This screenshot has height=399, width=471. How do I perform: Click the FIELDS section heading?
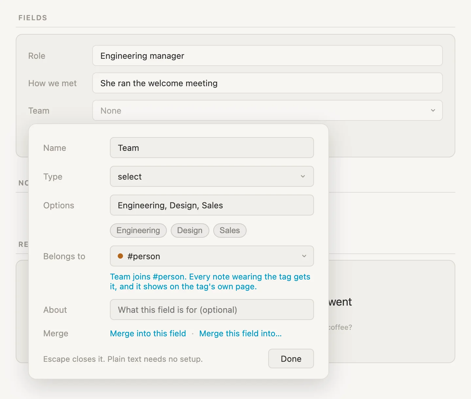coord(33,18)
